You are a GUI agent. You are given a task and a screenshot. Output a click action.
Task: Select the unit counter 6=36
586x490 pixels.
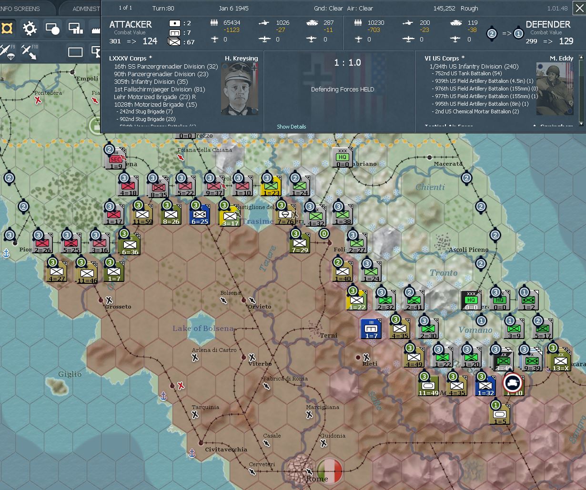click(130, 245)
